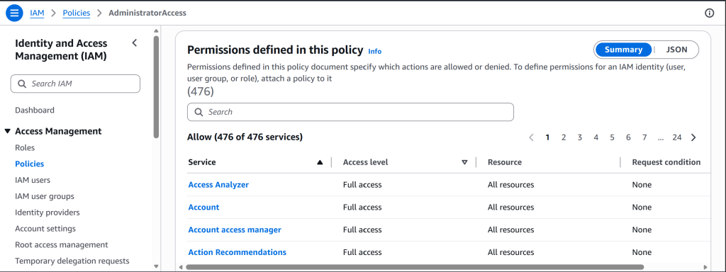Select Policies in the sidebar

(x=30, y=164)
